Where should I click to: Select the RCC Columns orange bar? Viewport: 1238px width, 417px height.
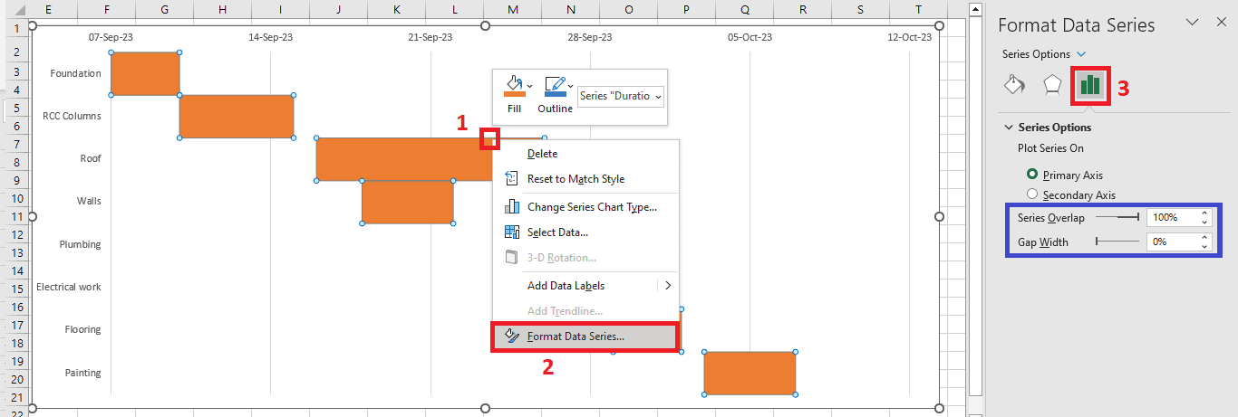point(237,116)
